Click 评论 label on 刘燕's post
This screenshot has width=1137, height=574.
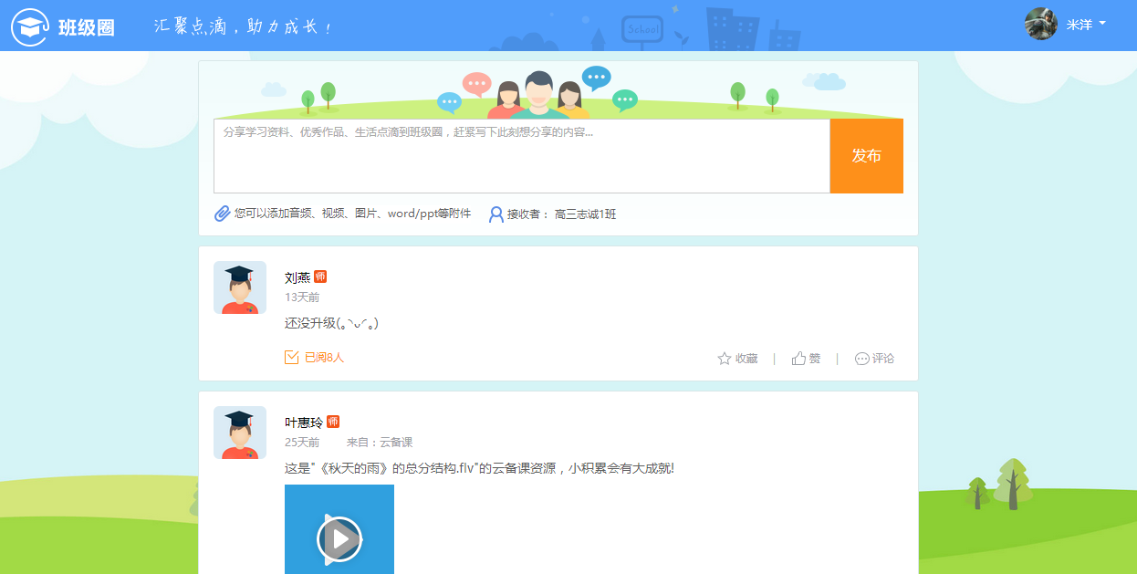coord(883,359)
